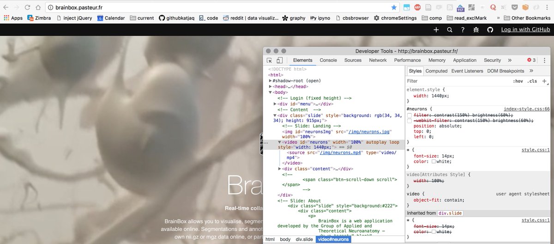Open the blue picture extension icon
Screen dimensions: 554x244
(x=407, y=7)
